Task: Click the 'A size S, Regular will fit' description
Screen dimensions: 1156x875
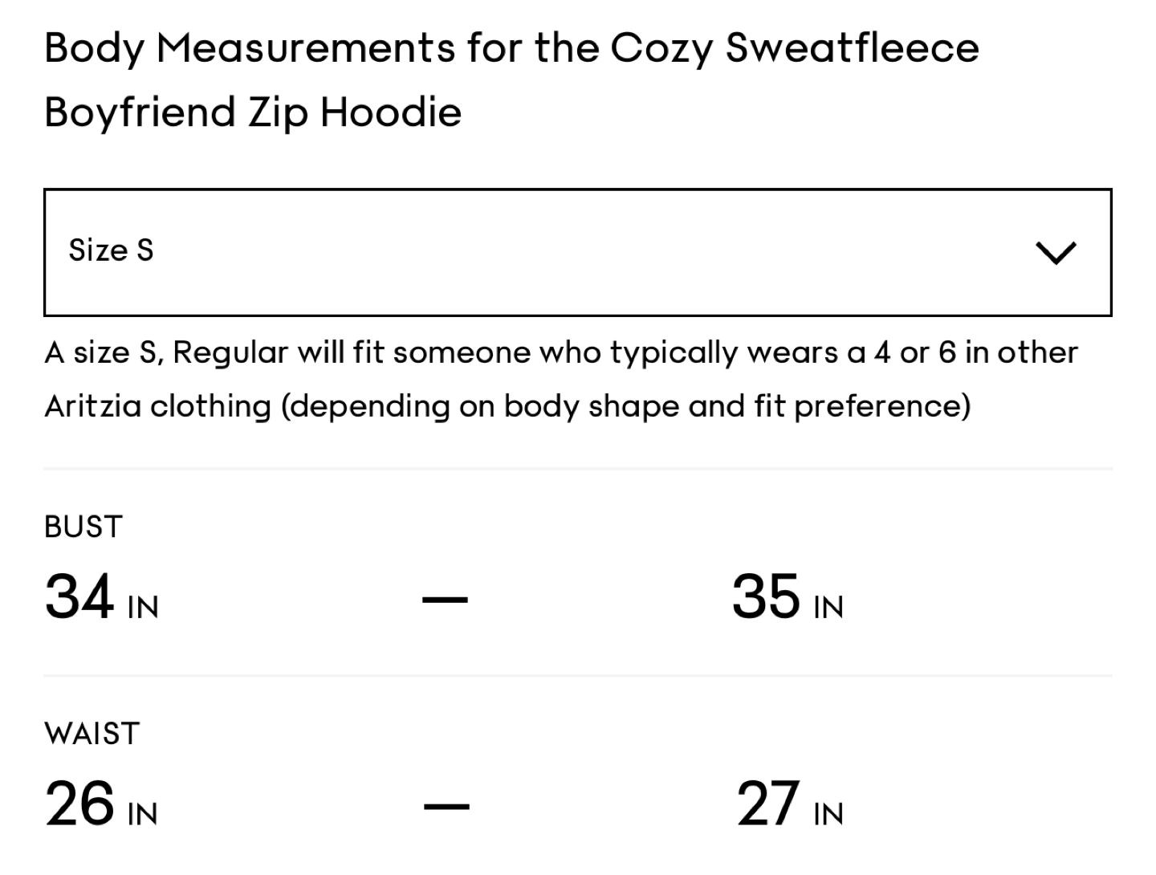Action: point(561,353)
